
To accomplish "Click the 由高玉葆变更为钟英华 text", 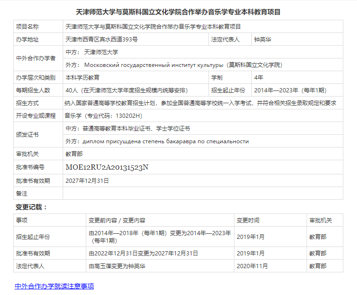I will point(117,266).
